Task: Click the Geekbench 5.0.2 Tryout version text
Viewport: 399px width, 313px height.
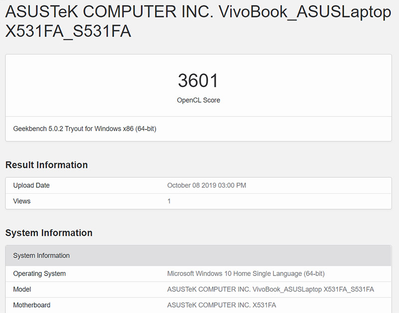Action: (85, 129)
